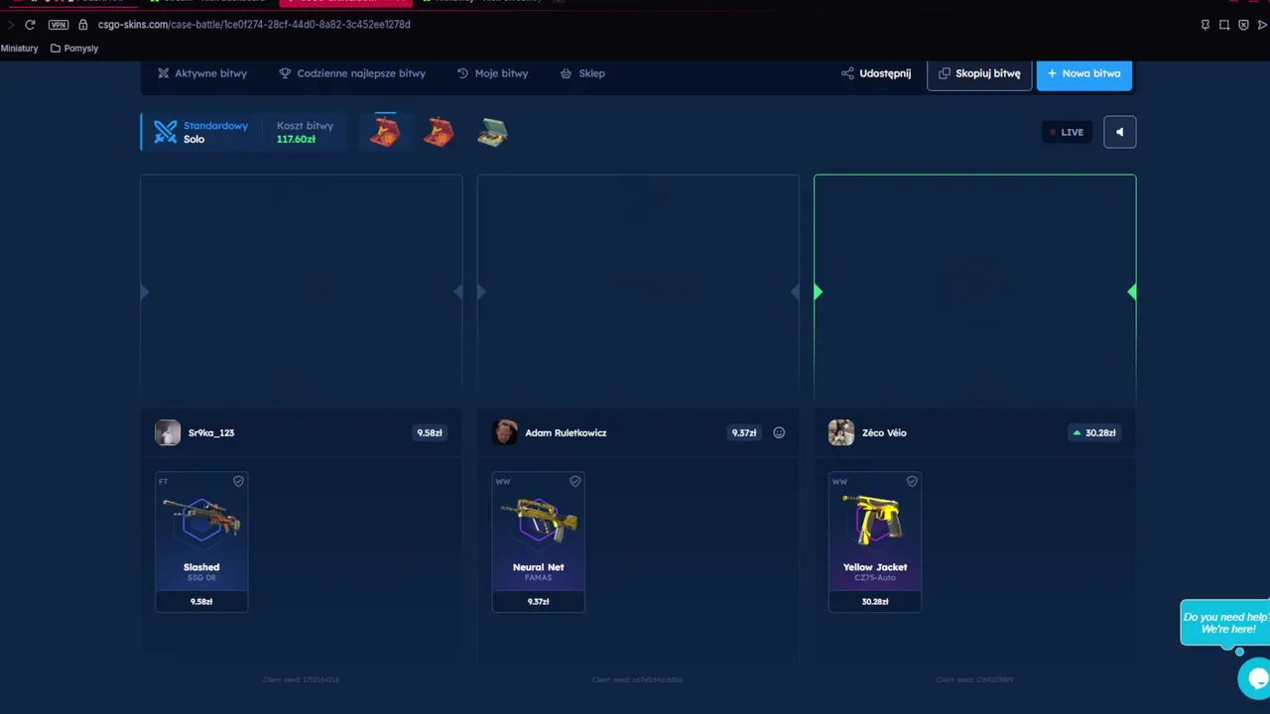Click the share icon beside Udostępnij
The image size is (1270, 714).
click(847, 73)
